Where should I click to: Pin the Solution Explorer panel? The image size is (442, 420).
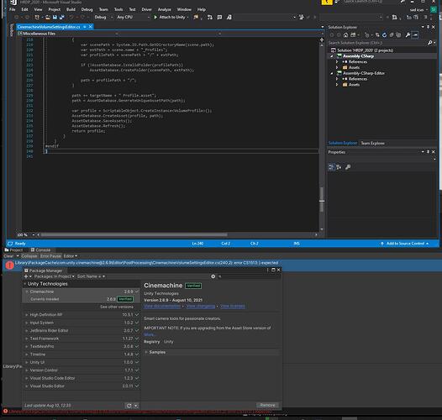(428, 27)
